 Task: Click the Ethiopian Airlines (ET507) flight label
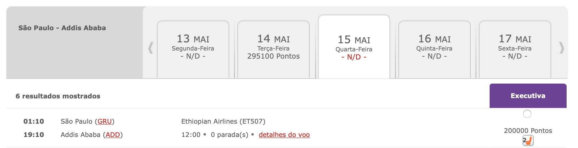click(x=223, y=121)
